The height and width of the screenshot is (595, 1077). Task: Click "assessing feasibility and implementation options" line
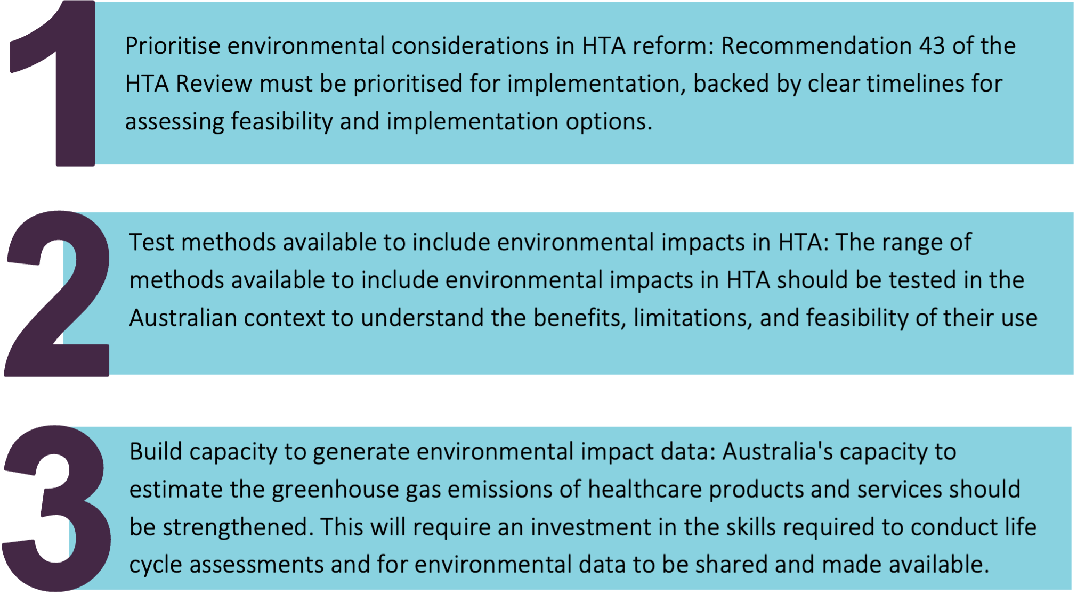[388, 122]
